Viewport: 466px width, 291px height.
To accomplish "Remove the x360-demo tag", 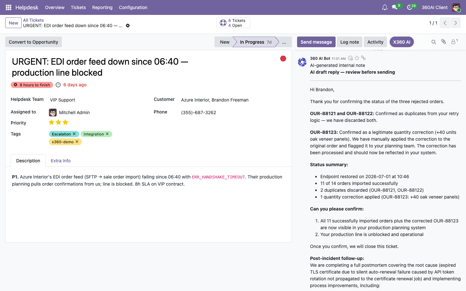I will pyautogui.click(x=77, y=142).
